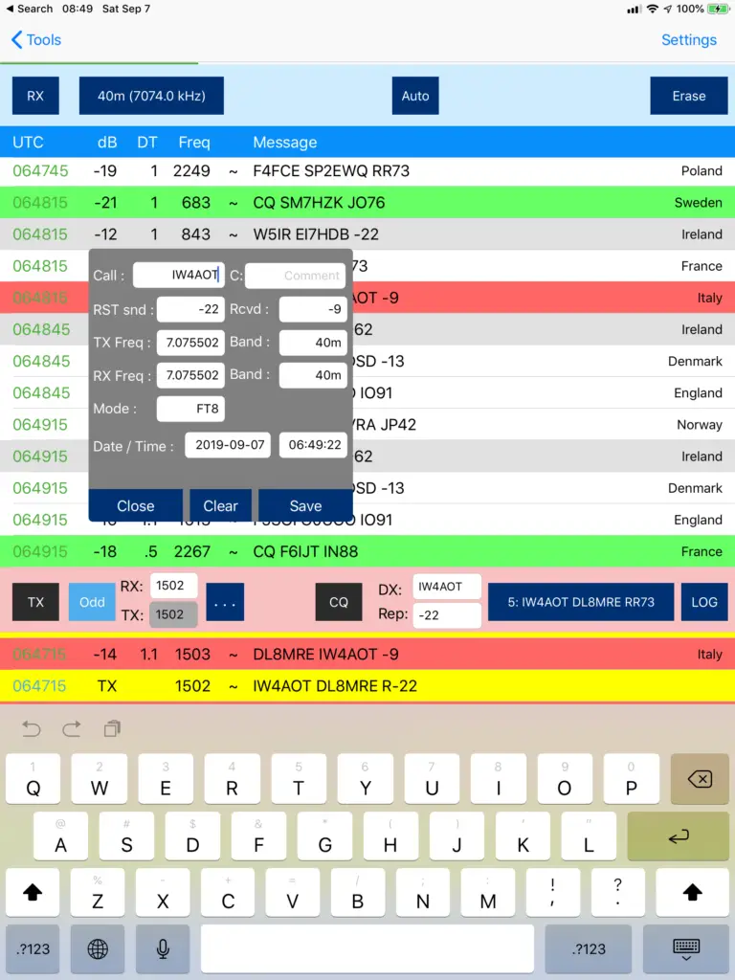Toggle the RX button
Image resolution: width=735 pixels, height=980 pixels.
(35, 96)
